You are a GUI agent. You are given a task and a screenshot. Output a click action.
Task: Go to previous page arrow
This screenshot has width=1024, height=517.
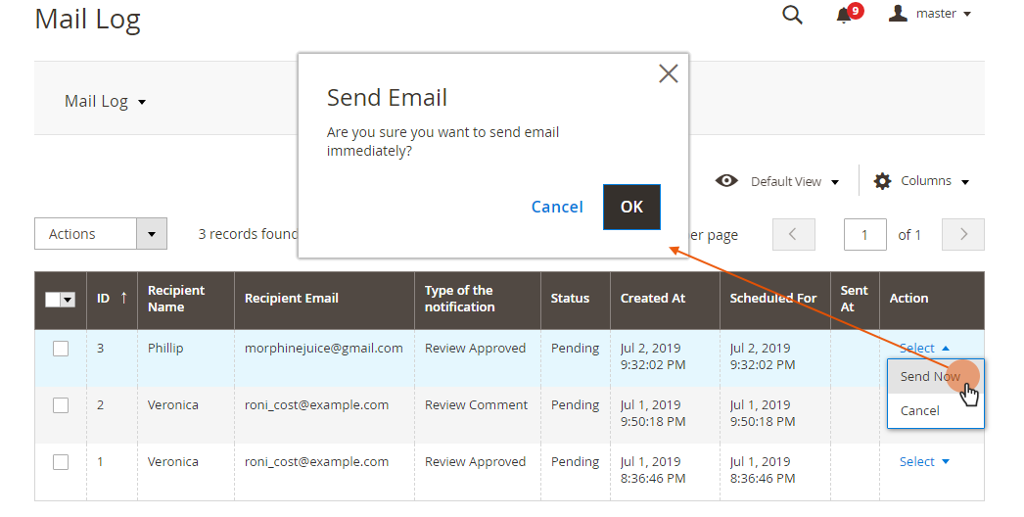coord(794,235)
